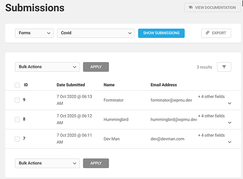
Task: Check the box for submission 9
Action: click(17, 100)
